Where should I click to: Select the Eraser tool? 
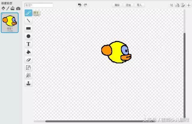[x=28, y=60]
